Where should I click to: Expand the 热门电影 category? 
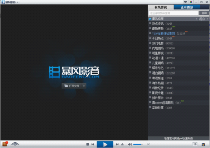(150, 43)
